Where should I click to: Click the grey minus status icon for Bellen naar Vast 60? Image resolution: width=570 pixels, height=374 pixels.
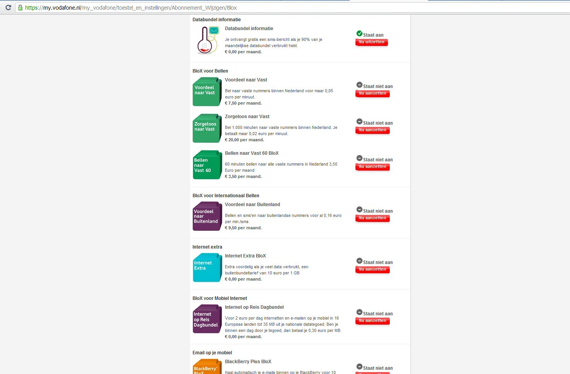359,158
